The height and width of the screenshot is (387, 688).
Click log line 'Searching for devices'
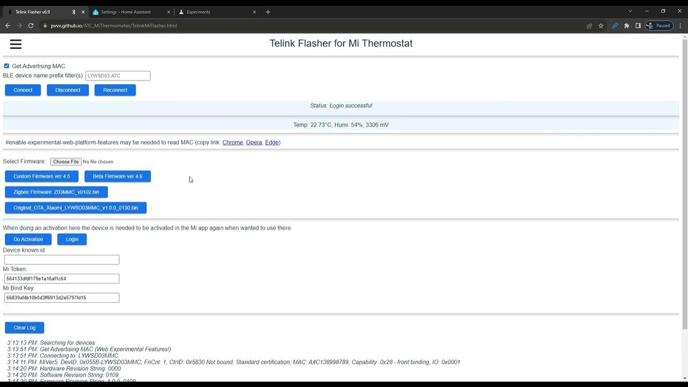point(51,343)
